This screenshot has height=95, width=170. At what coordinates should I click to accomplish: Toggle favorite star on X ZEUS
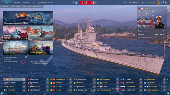pyautogui.click(x=24, y=79)
